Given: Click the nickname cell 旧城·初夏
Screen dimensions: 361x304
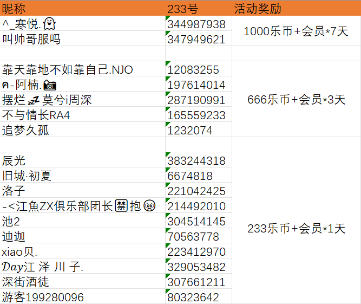Looking at the screenshot, I should (x=82, y=176).
